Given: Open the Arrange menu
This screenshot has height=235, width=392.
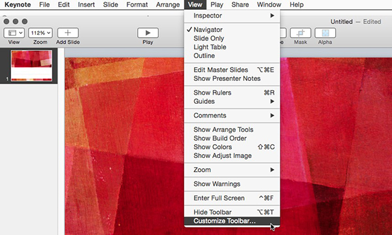Looking at the screenshot, I should click(x=168, y=5).
